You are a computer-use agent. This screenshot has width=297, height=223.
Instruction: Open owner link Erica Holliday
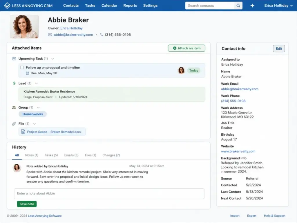[x=71, y=28]
